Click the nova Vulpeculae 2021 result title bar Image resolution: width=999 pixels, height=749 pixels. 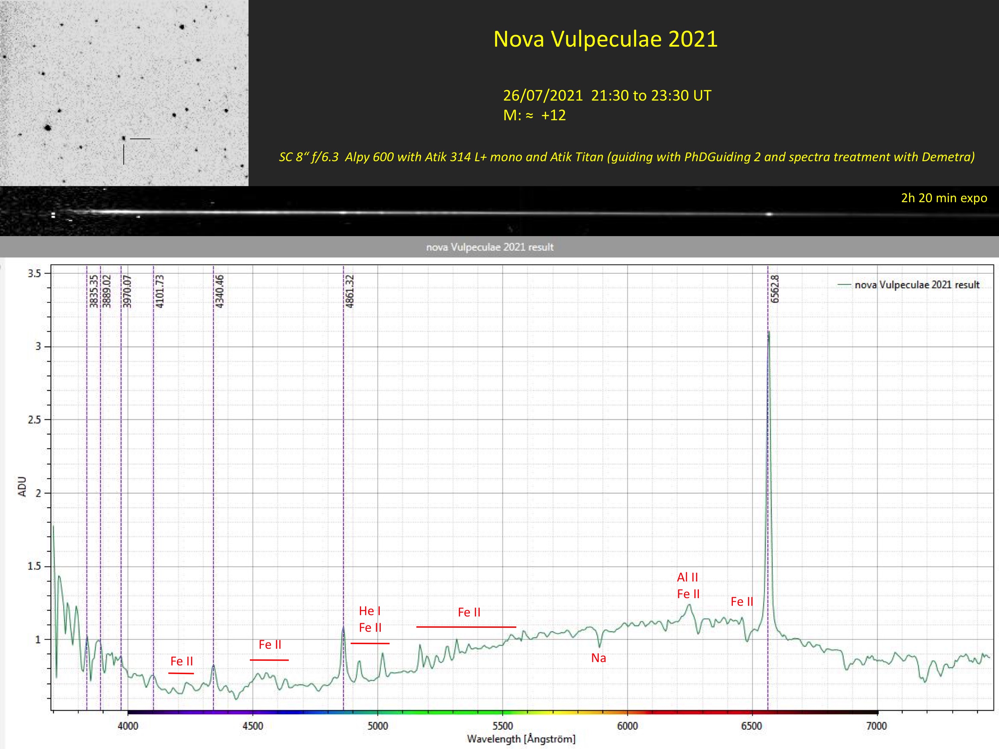pyautogui.click(x=490, y=247)
